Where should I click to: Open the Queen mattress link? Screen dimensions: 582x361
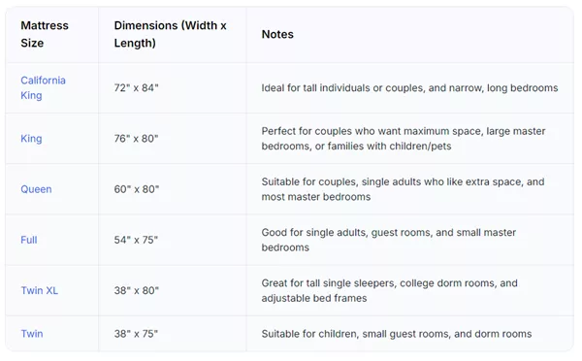(36, 189)
